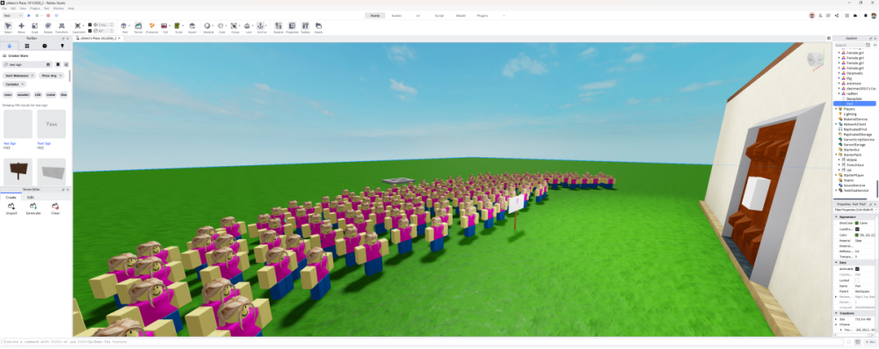Viewport: 879px width, 349px height.
Task: Open the Terrain editor tool
Action: (138, 27)
